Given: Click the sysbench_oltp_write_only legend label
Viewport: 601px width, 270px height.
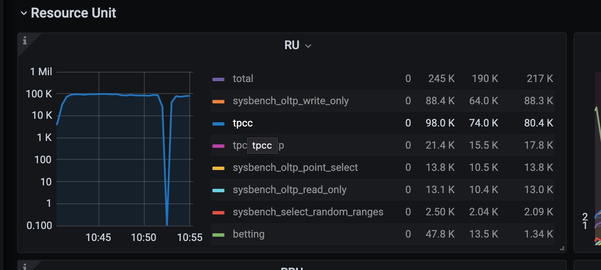Looking at the screenshot, I should [x=291, y=100].
